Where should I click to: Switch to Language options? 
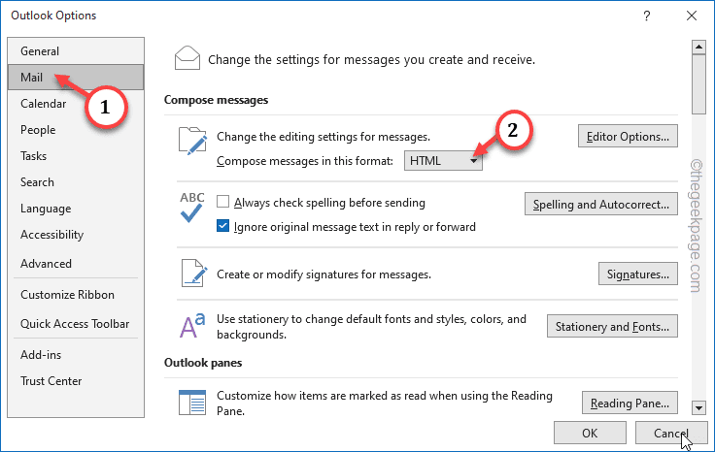click(x=76, y=209)
